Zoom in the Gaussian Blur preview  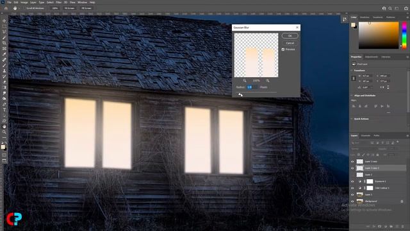point(268,81)
